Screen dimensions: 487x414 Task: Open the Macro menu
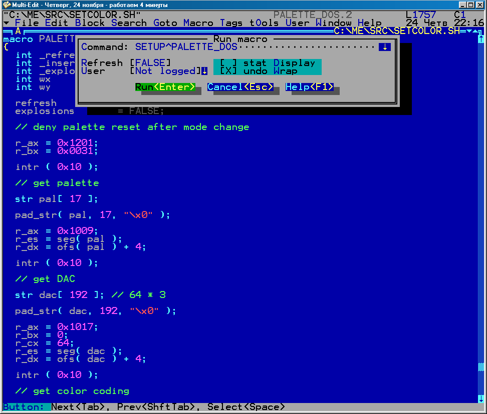198,23
